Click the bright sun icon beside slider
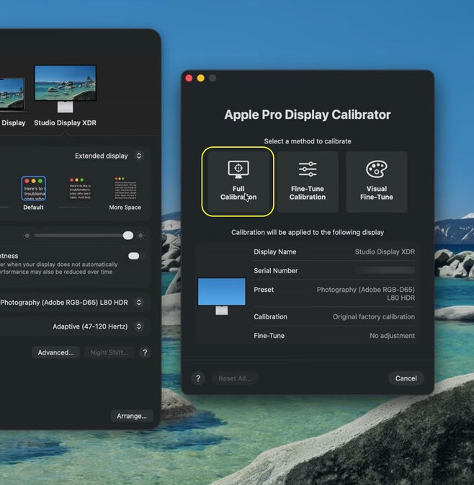Screen dimensions: 474x485 coord(140,236)
